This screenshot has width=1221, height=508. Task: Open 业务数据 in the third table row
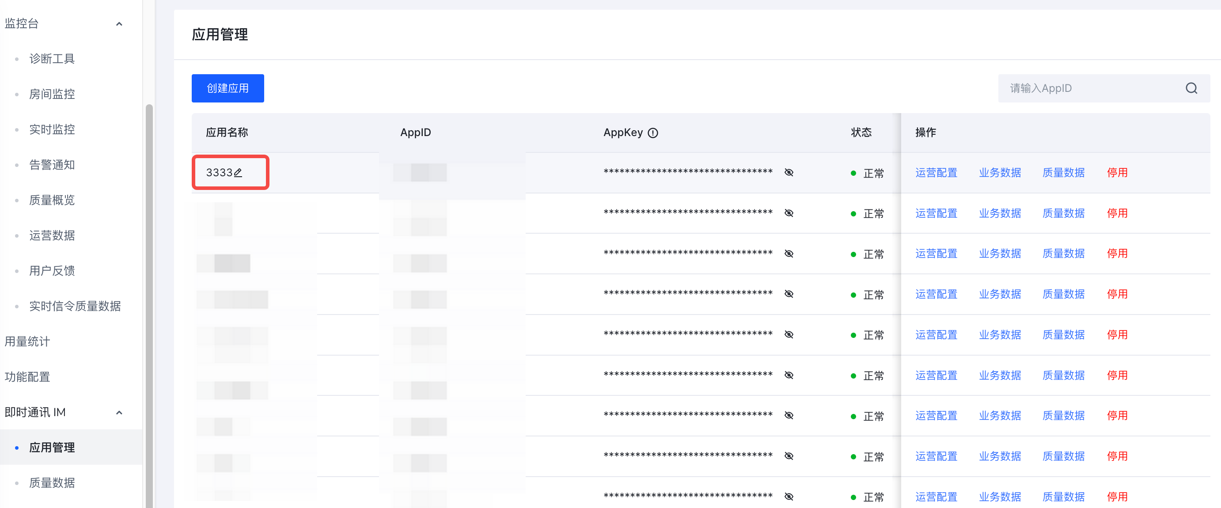click(x=1000, y=254)
